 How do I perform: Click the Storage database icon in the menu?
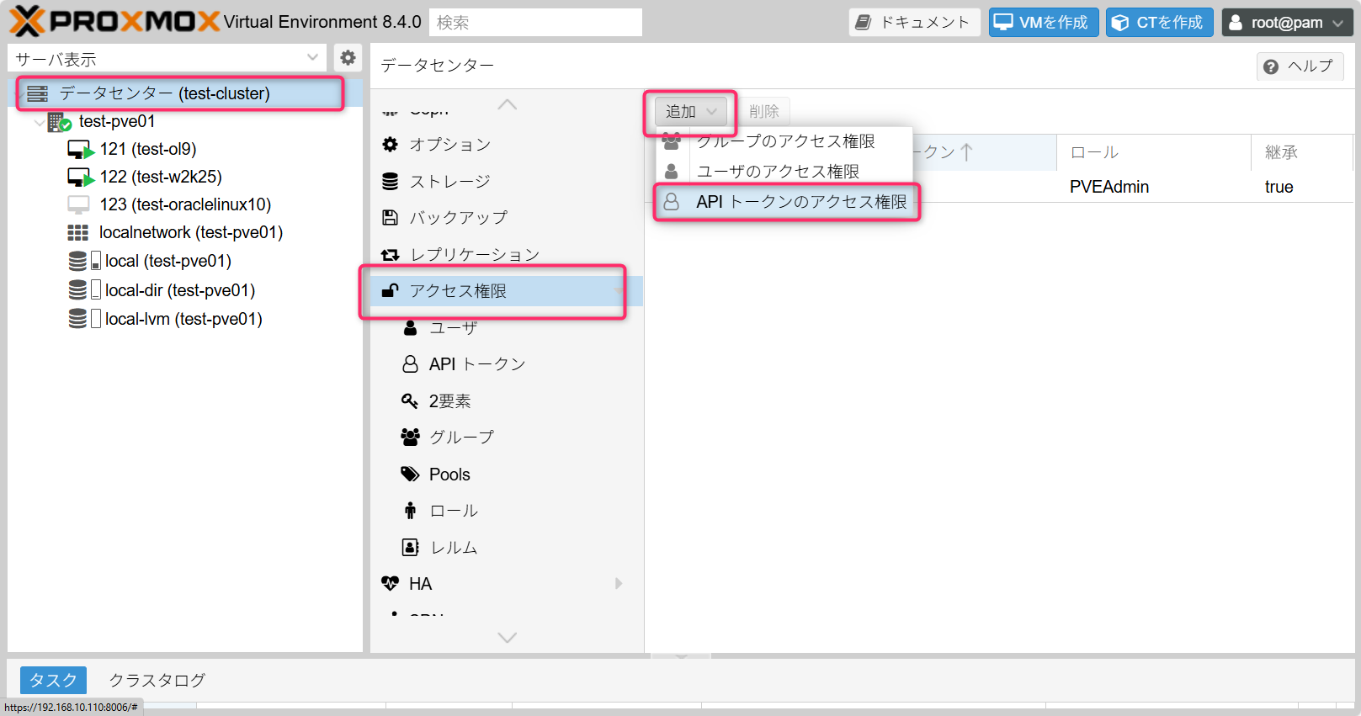390,181
